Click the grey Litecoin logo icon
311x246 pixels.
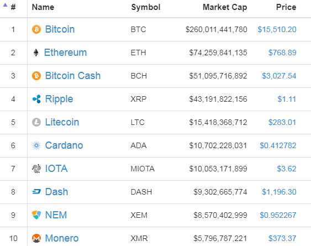pos(36,122)
